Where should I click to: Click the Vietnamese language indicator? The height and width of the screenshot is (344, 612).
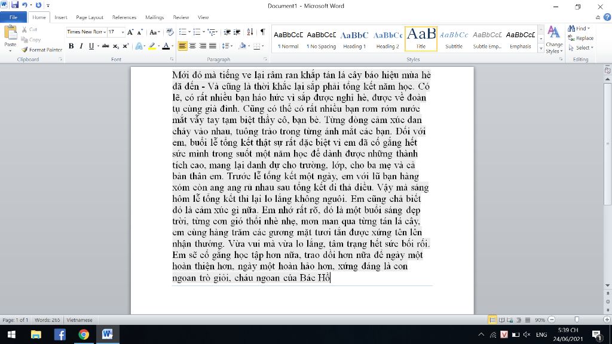[79, 320]
